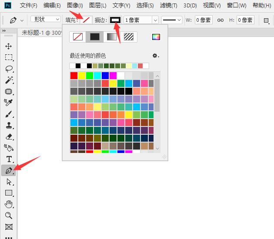Select the Brush tool
This screenshot has height=239, width=274.
(8, 114)
